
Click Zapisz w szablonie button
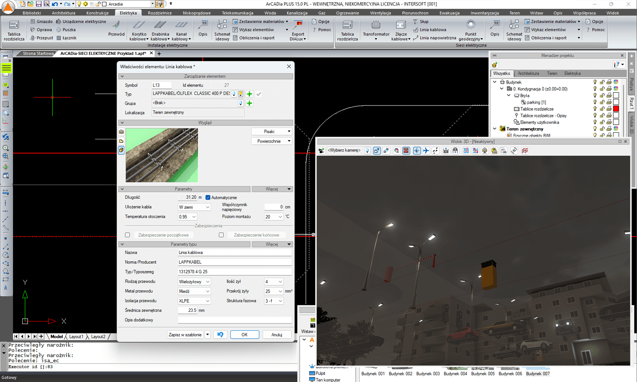click(x=185, y=335)
